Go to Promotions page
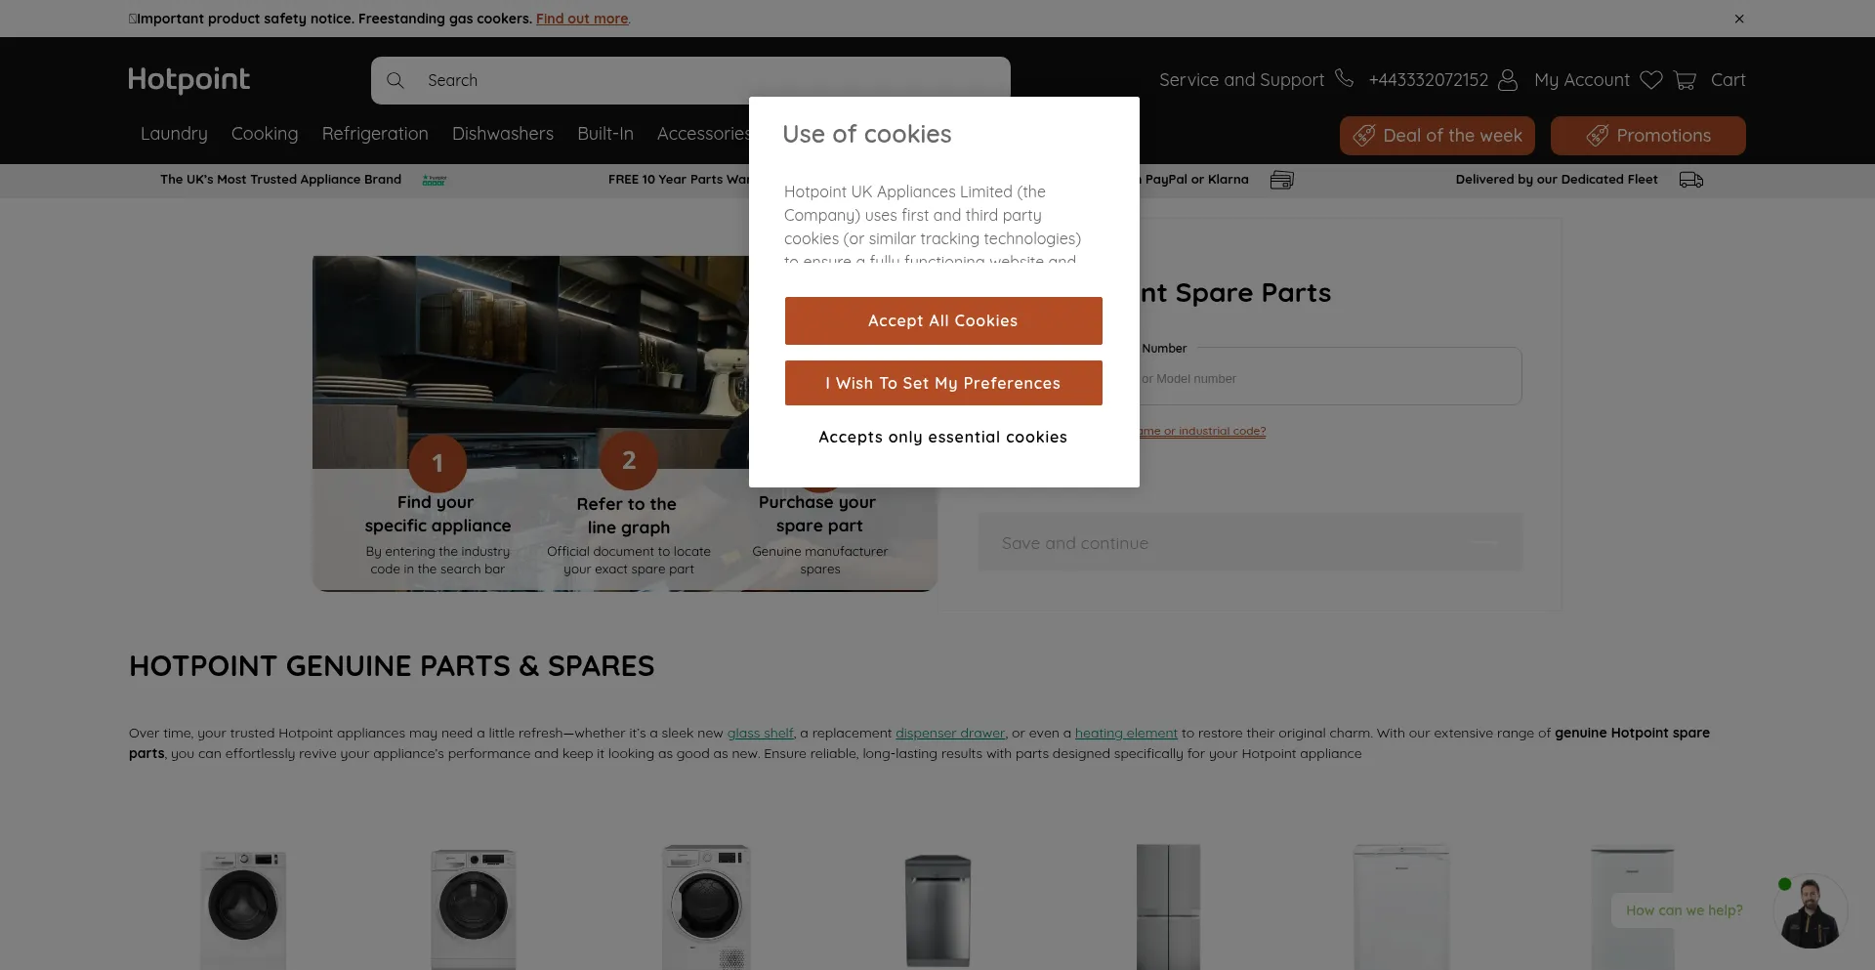The width and height of the screenshot is (1875, 970). click(1647, 136)
